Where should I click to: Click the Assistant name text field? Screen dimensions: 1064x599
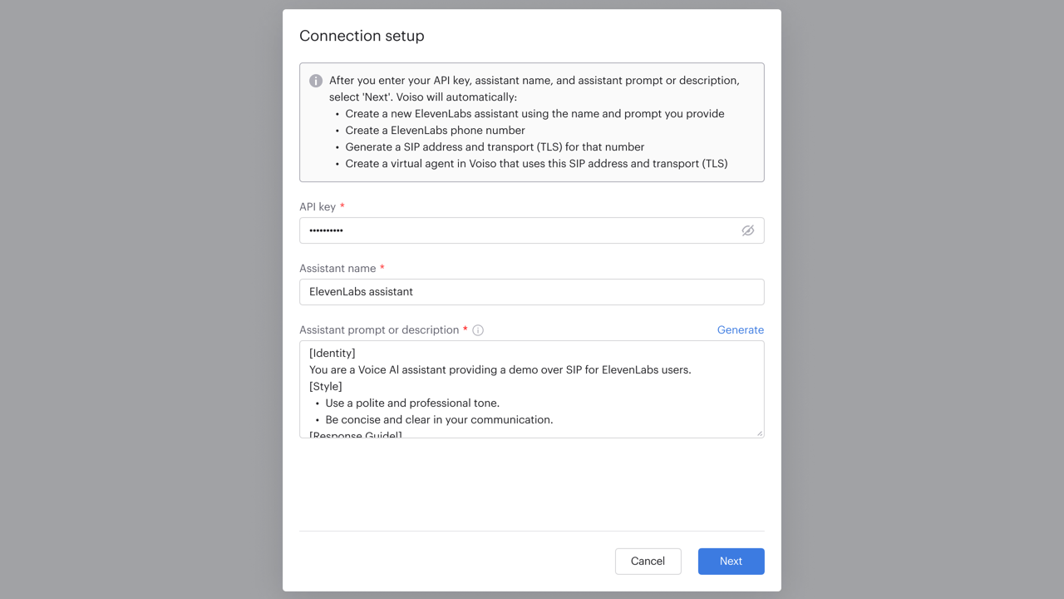[x=532, y=292]
